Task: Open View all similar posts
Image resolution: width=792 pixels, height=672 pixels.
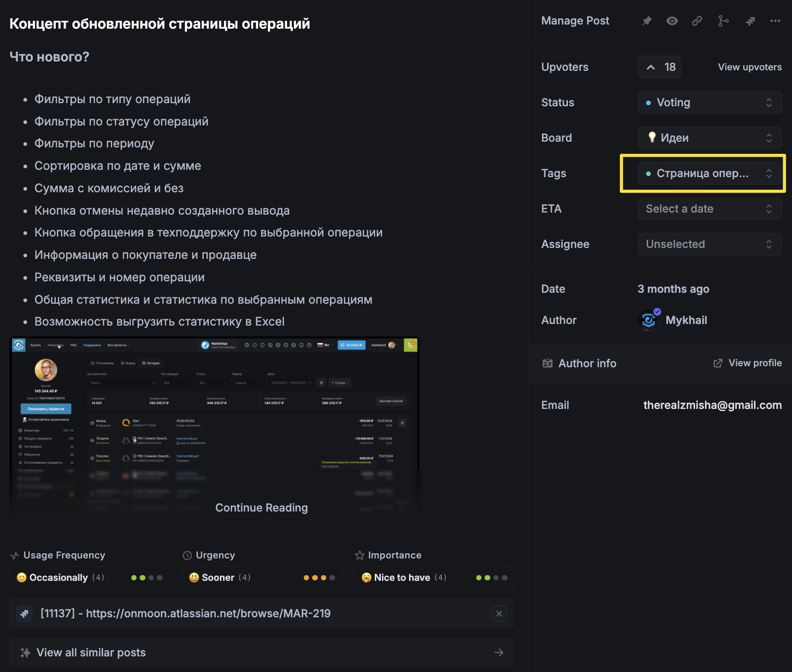Action: 262,653
